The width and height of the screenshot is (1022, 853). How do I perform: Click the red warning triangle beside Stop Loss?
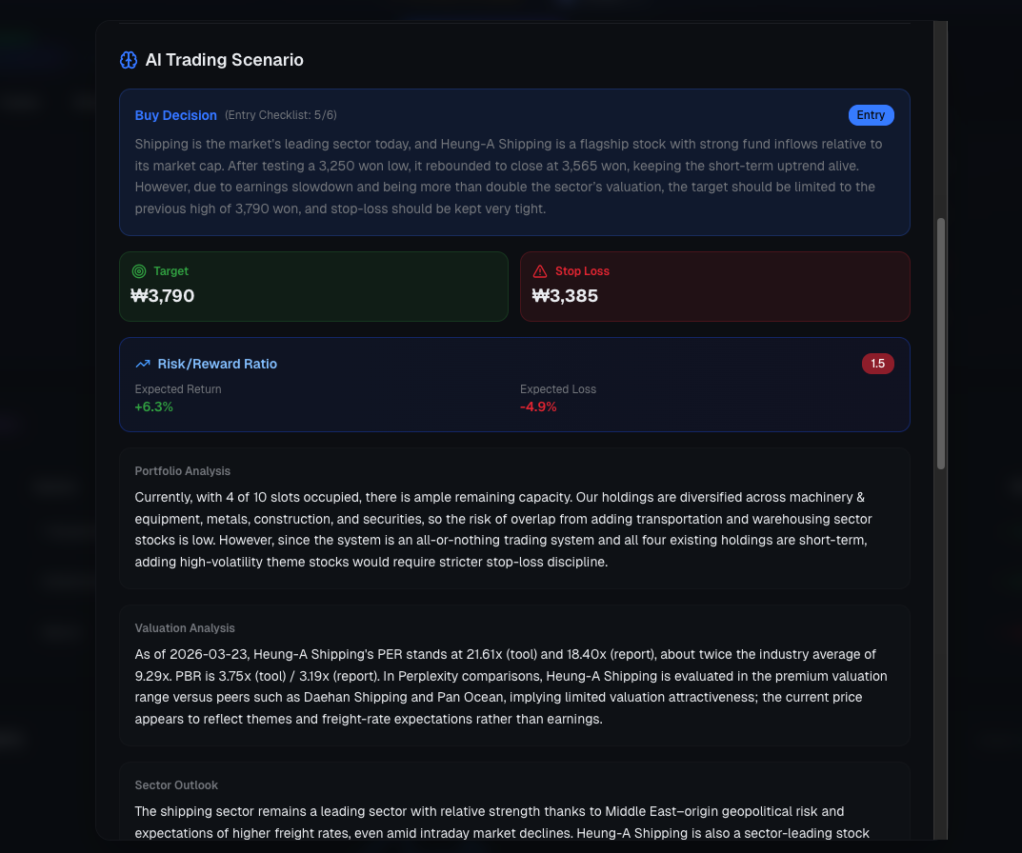[541, 271]
